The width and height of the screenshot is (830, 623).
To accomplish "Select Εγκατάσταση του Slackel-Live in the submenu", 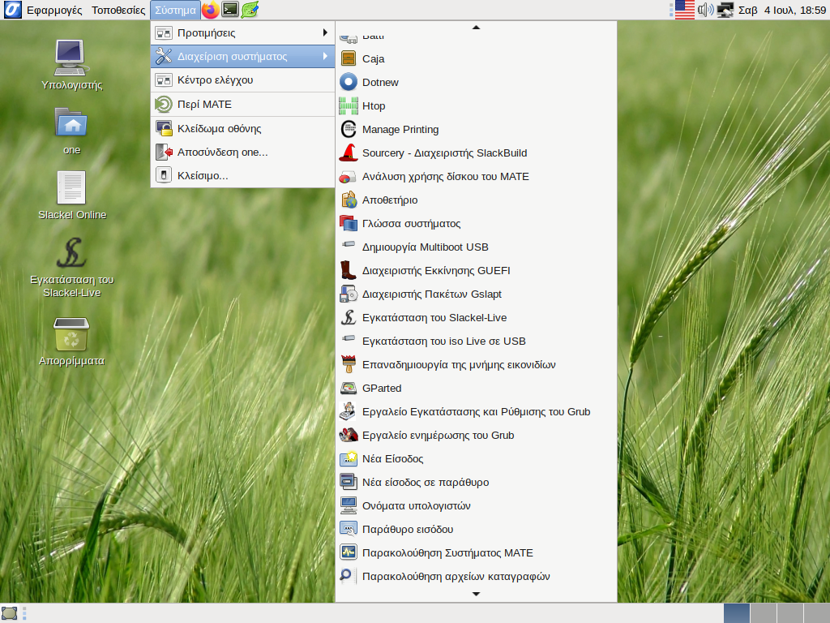I will pos(476,317).
